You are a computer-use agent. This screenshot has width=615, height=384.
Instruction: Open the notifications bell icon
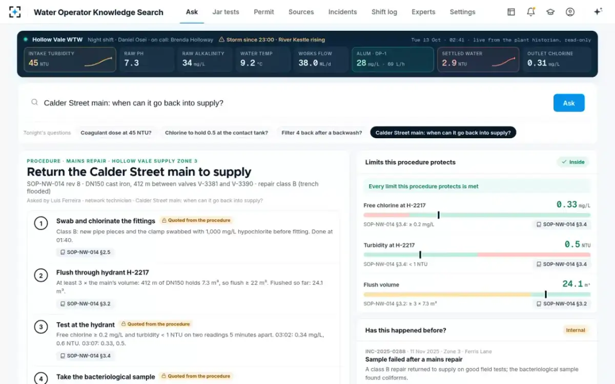point(531,12)
